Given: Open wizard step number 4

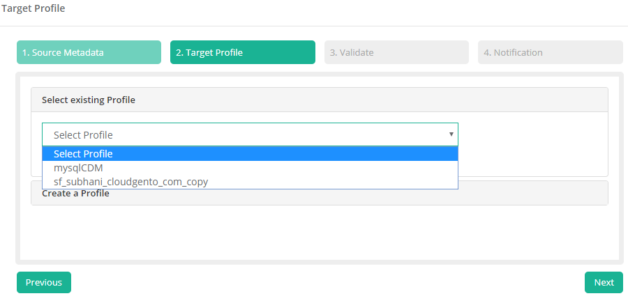Looking at the screenshot, I should click(550, 52).
